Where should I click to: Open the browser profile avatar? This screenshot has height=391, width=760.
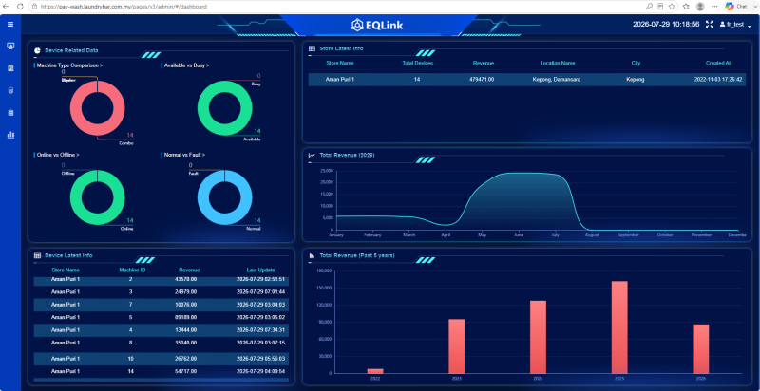[700, 7]
